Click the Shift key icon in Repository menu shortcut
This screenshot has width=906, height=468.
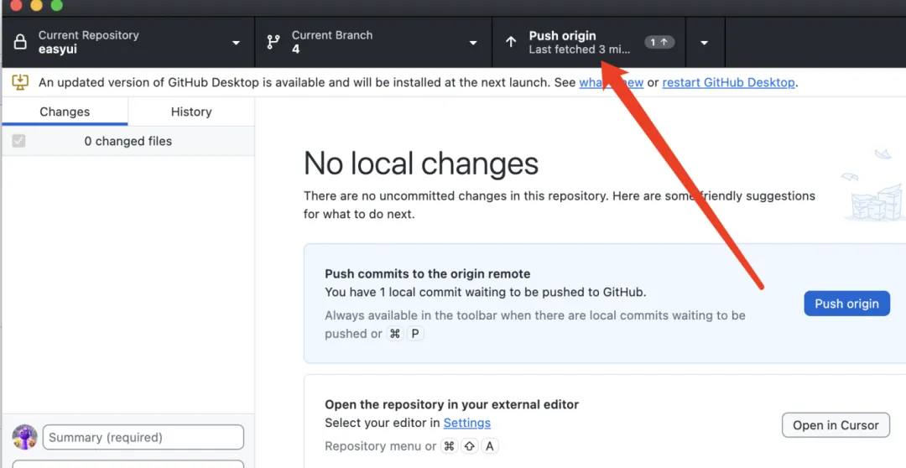[470, 446]
